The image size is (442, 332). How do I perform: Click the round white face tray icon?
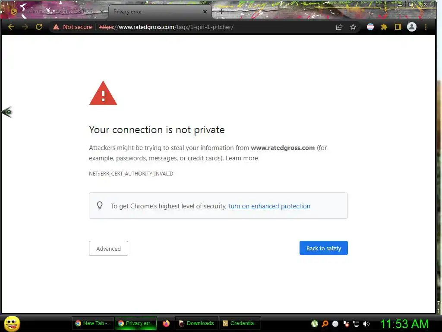[335, 324]
